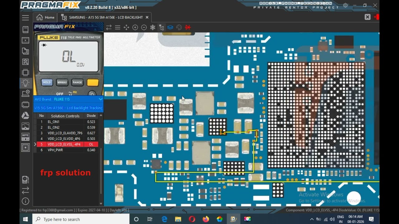The width and height of the screenshot is (399, 224).
Task: Select the EL_ON1 row
Action: [x=66, y=122]
